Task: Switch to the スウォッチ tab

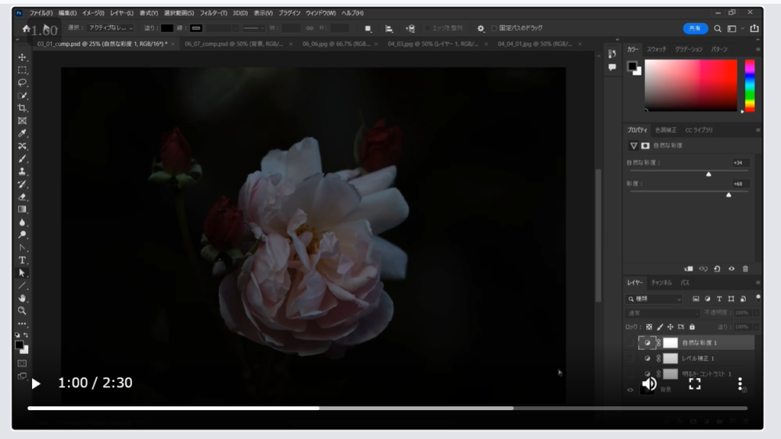Action: point(657,50)
